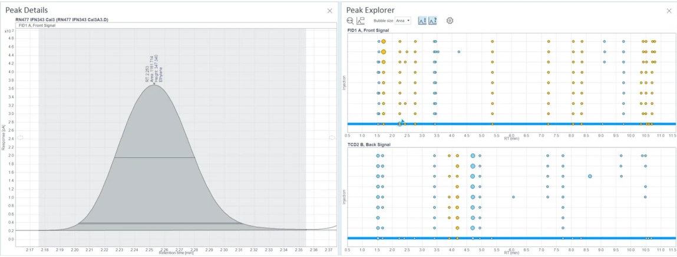Click the half-height width line inside the peak
The width and height of the screenshot is (677, 257).
pos(154,157)
